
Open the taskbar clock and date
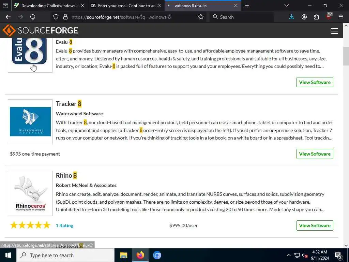[x=320, y=255]
